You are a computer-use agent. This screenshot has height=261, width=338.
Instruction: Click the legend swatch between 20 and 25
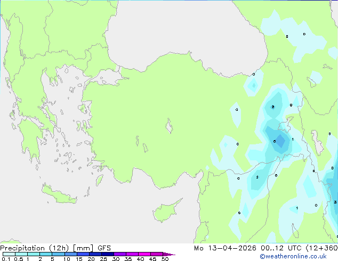[95, 254]
